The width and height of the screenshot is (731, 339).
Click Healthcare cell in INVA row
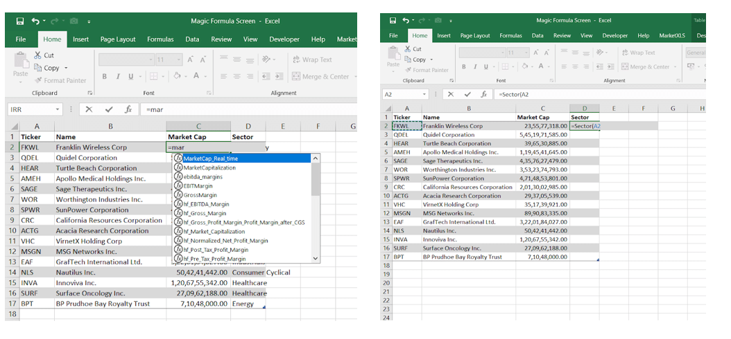click(x=248, y=283)
